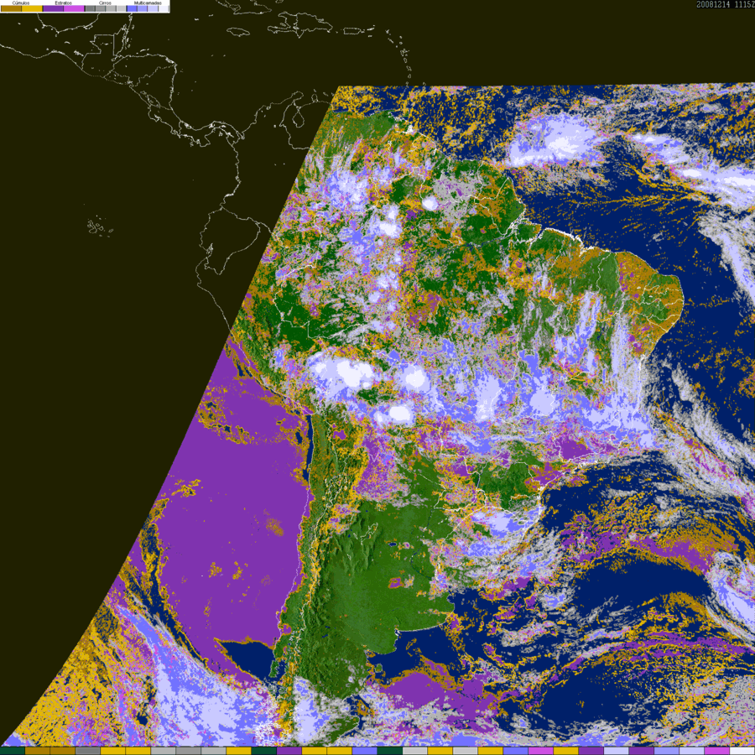Select the dark purple Estratos legend swatch
755x755 pixels.
point(53,8)
